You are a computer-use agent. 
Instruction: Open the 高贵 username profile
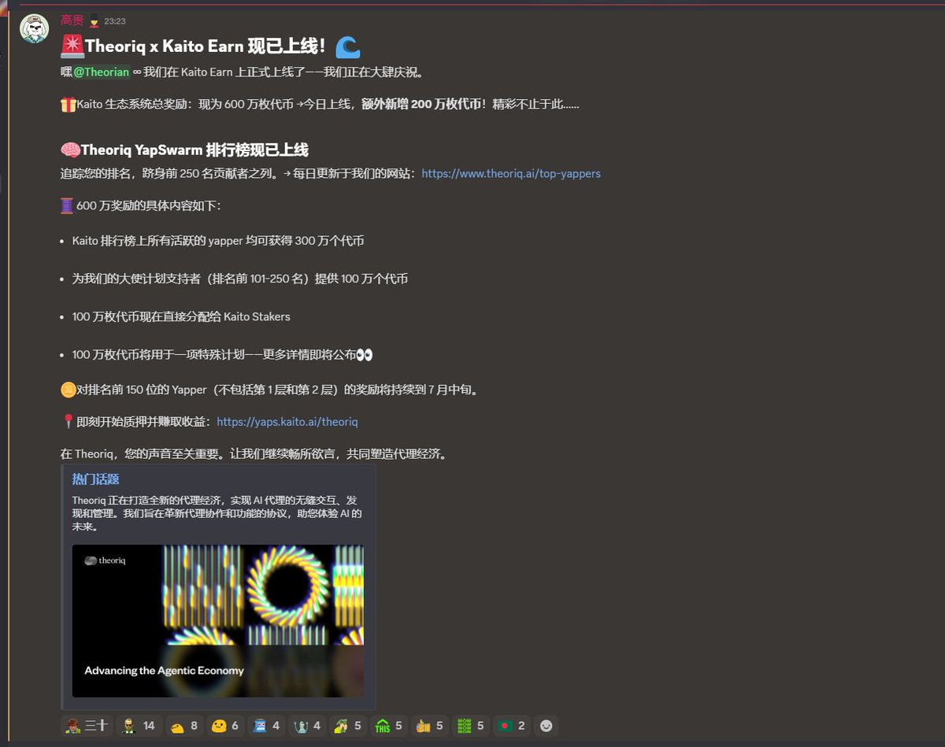(x=72, y=20)
